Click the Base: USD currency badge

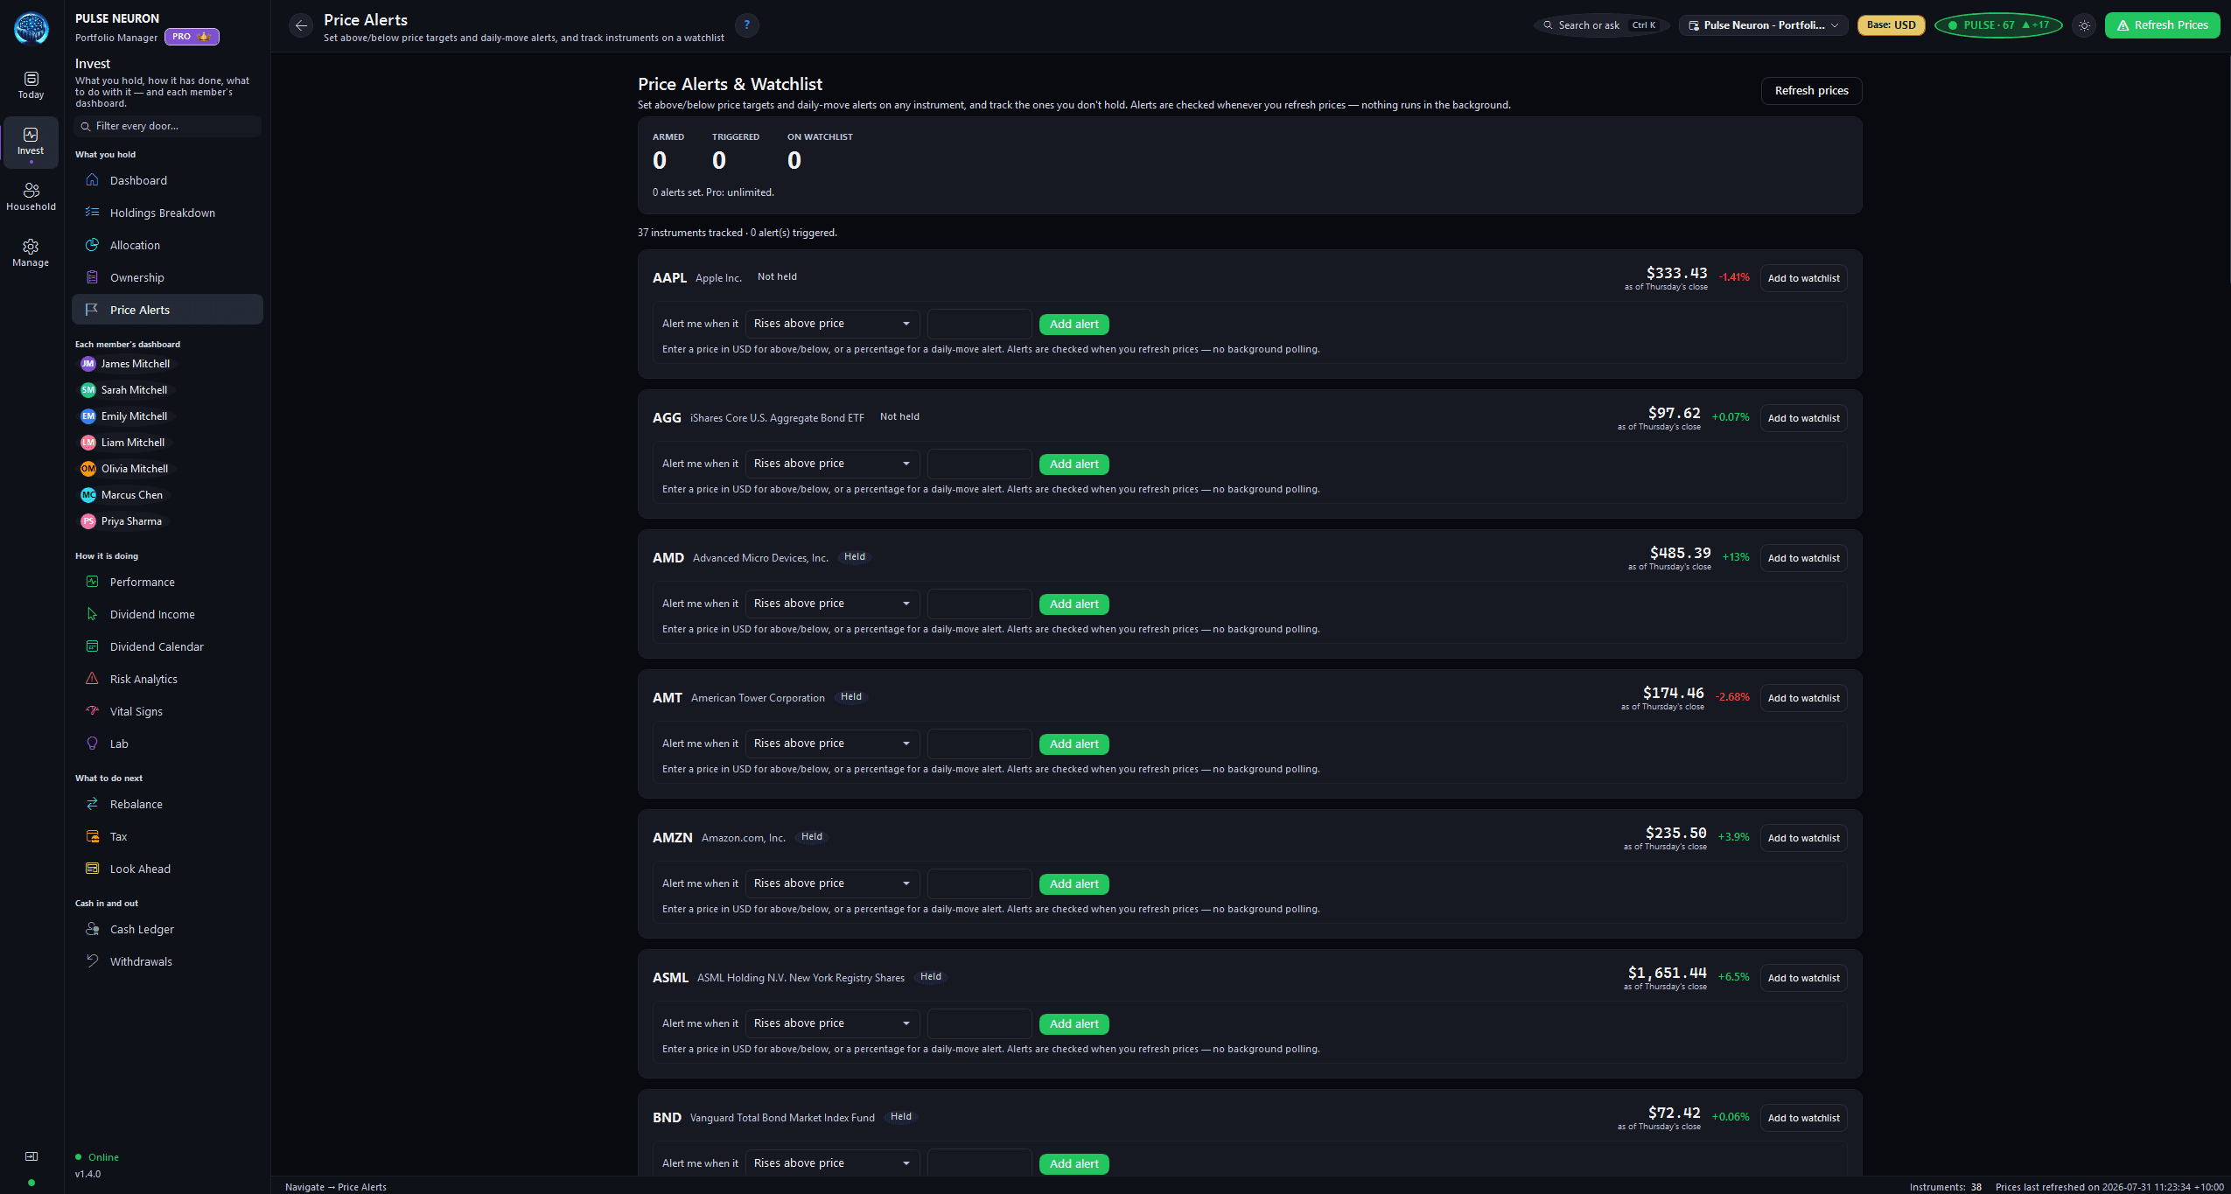coord(1891,25)
